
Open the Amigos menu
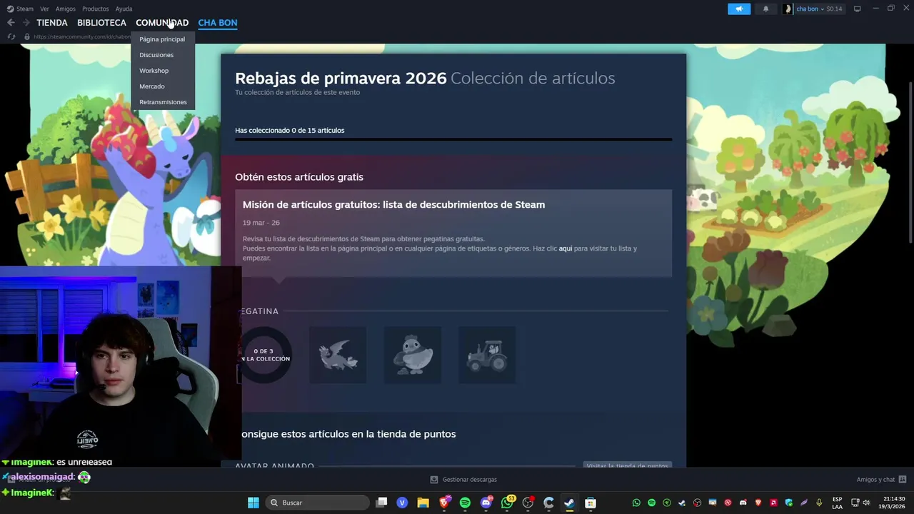66,9
